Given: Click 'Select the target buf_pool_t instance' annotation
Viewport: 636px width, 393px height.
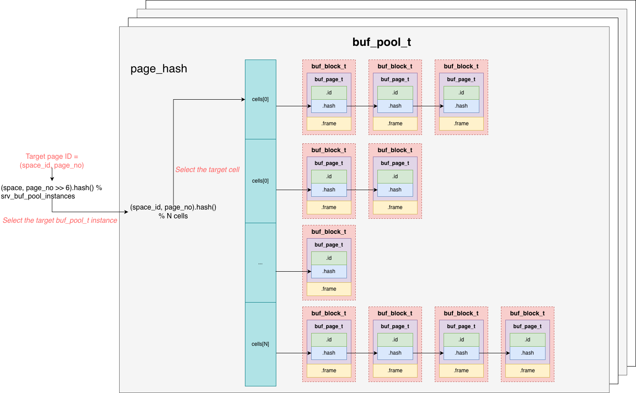Looking at the screenshot, I should [60, 221].
